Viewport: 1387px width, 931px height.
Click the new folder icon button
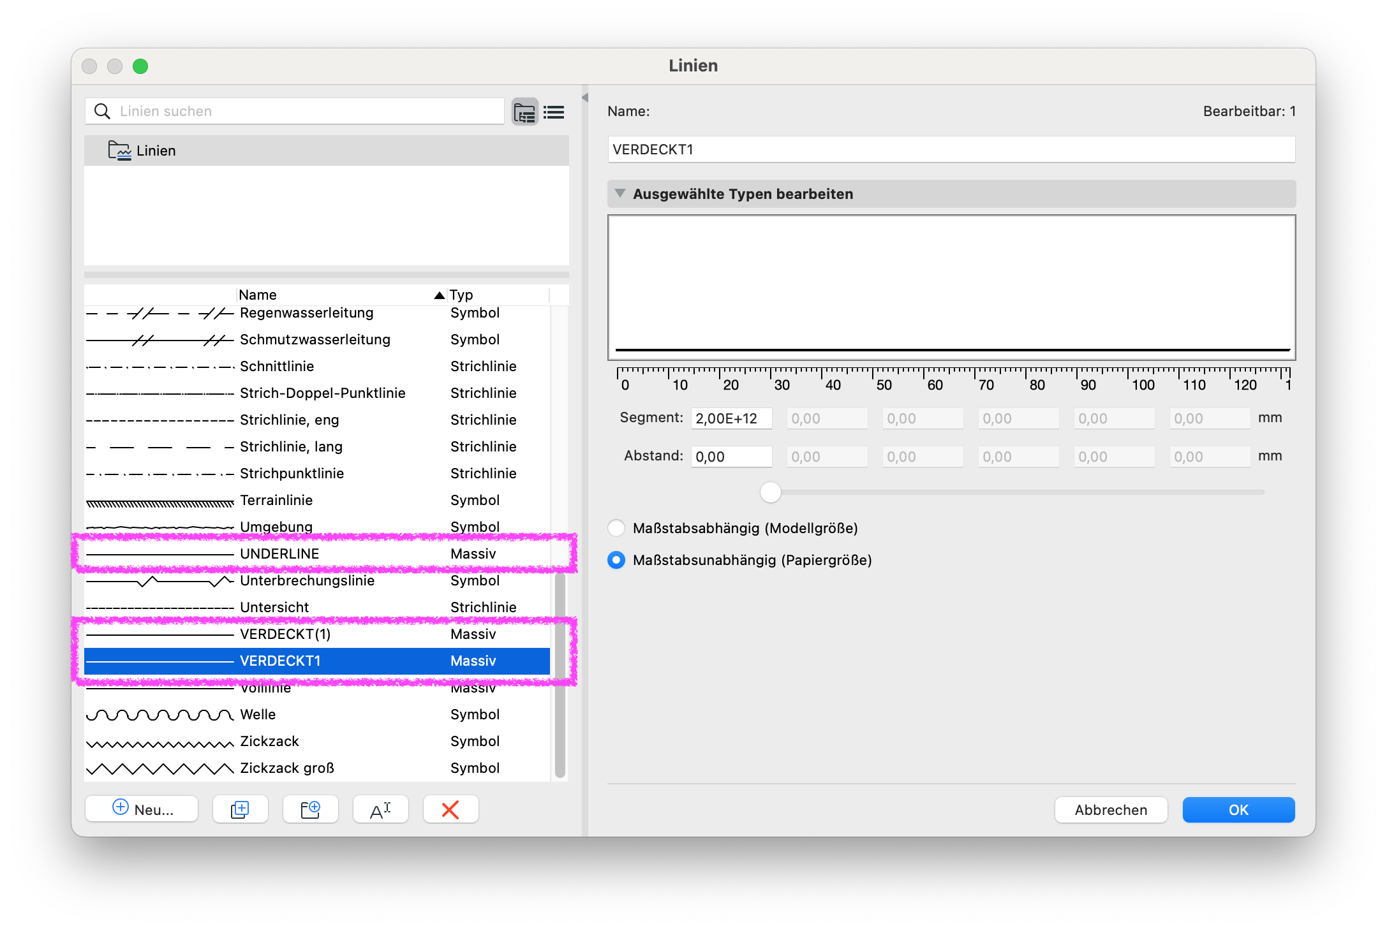(x=310, y=809)
